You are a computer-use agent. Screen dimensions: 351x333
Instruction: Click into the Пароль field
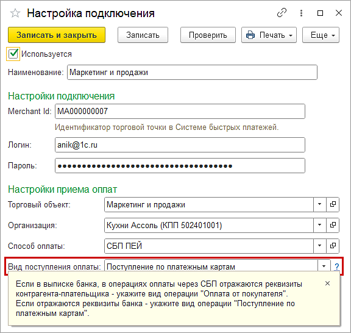(180, 166)
